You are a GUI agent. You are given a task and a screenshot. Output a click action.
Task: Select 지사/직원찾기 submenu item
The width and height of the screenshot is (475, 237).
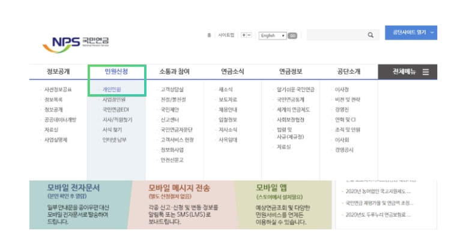pyautogui.click(x=117, y=120)
